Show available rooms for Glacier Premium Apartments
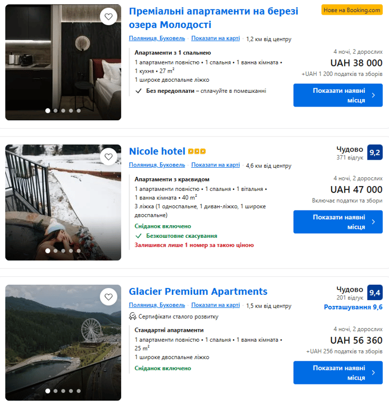389x405 pixels. [338, 373]
